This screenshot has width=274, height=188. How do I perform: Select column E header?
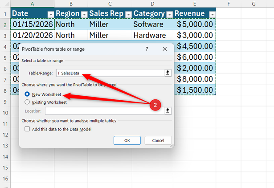195,4
